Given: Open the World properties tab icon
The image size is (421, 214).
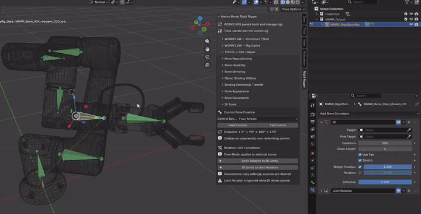Looking at the screenshot, I should 312,144.
